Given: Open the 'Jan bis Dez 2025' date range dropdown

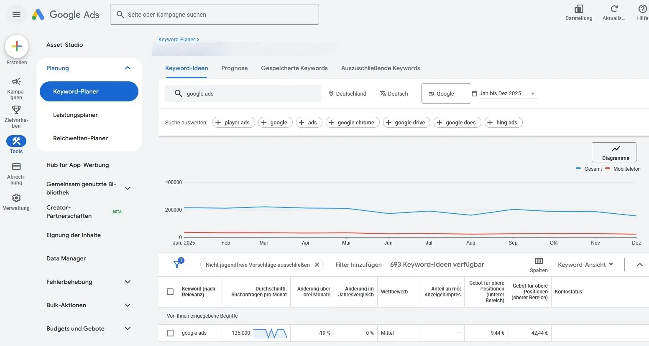Looking at the screenshot, I should tap(502, 93).
